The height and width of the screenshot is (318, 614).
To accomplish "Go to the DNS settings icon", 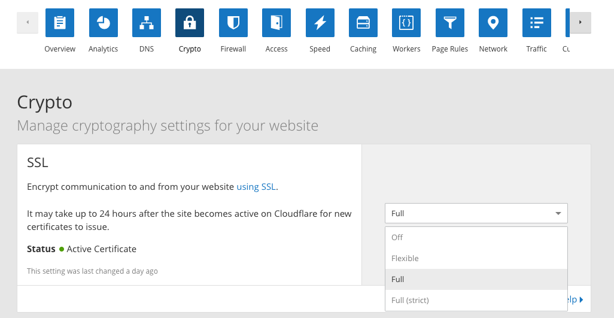I will click(x=147, y=23).
